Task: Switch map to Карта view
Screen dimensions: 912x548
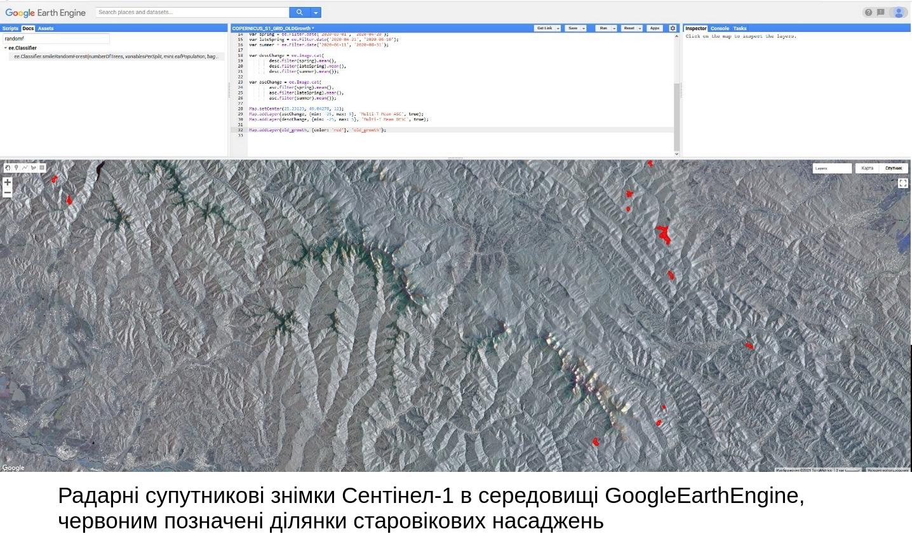Action: point(868,168)
